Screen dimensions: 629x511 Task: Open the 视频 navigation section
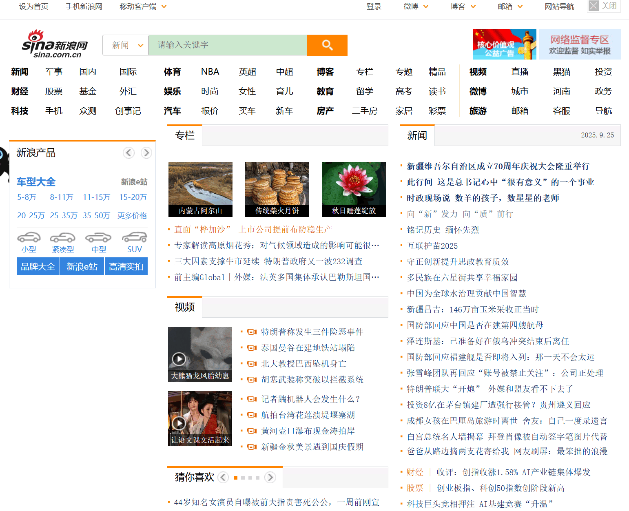(x=478, y=72)
